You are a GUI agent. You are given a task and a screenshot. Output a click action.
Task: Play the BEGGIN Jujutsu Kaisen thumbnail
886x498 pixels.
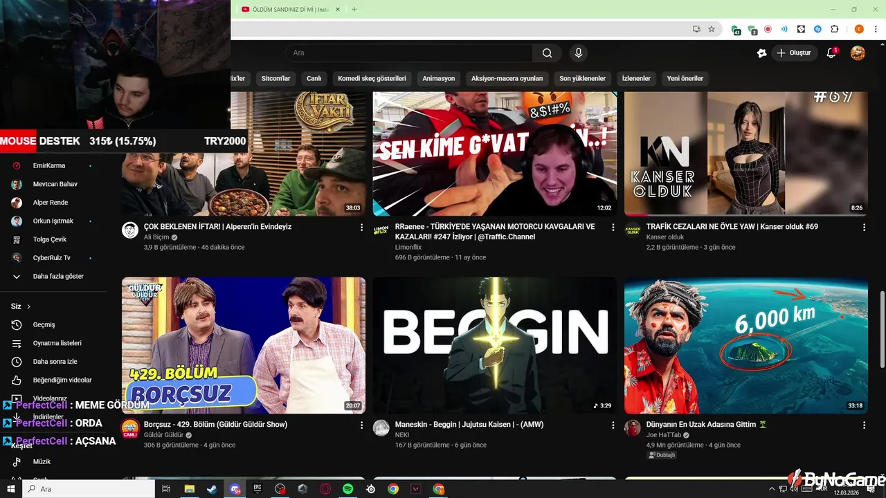click(495, 345)
